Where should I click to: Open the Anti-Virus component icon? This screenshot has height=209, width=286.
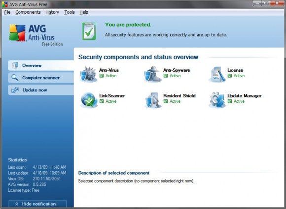pyautogui.click(x=88, y=74)
